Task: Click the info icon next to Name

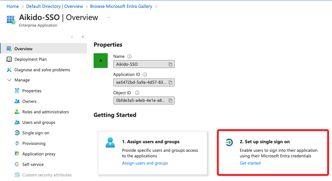Action: (x=129, y=57)
